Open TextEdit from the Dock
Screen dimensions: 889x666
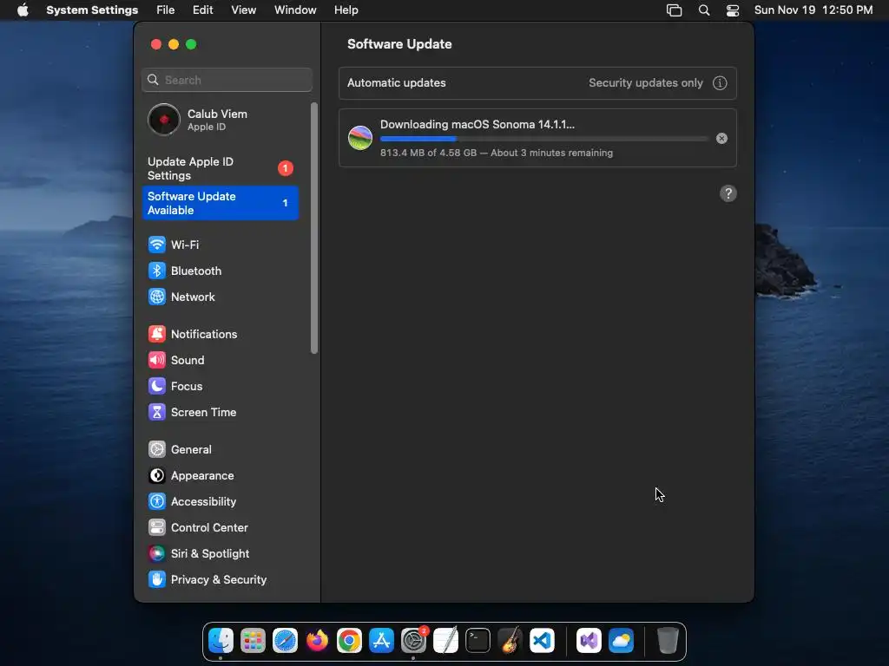(x=445, y=641)
